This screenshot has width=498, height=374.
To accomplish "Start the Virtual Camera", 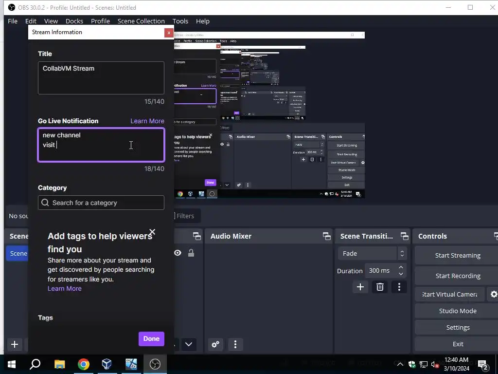I will 449,295.
